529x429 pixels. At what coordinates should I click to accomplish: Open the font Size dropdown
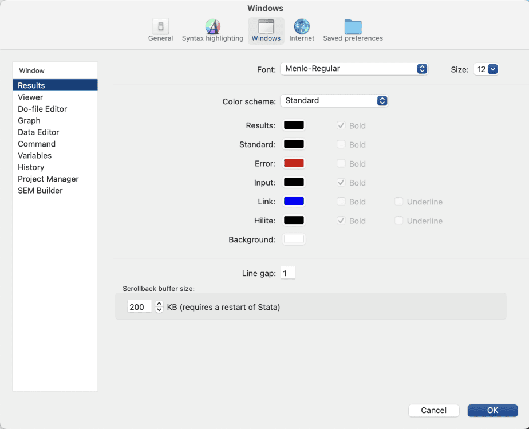[486, 69]
